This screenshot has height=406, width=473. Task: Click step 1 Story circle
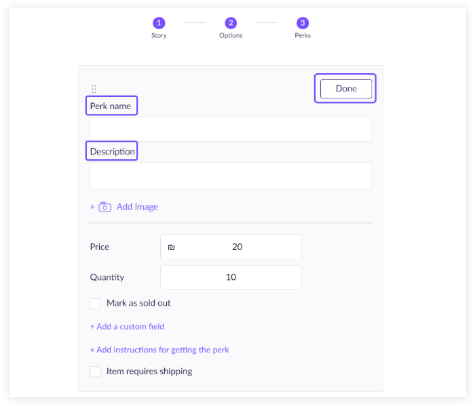click(159, 23)
